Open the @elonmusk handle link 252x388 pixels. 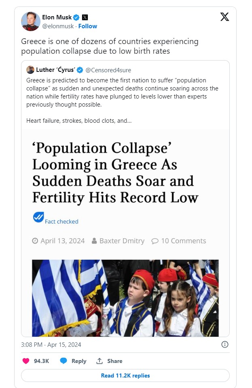click(x=58, y=26)
